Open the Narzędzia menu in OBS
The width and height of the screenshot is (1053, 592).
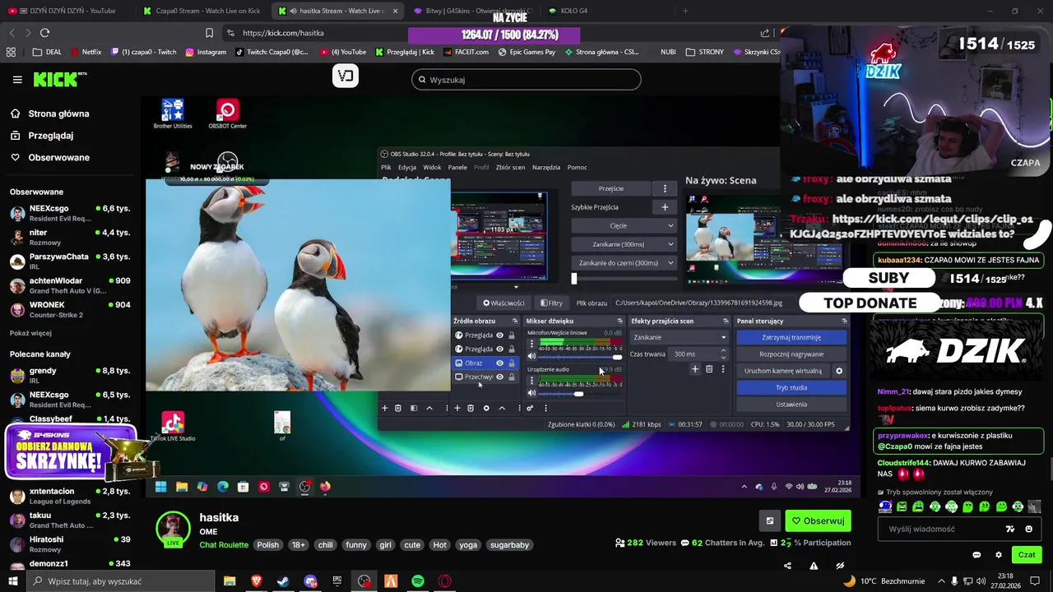546,167
